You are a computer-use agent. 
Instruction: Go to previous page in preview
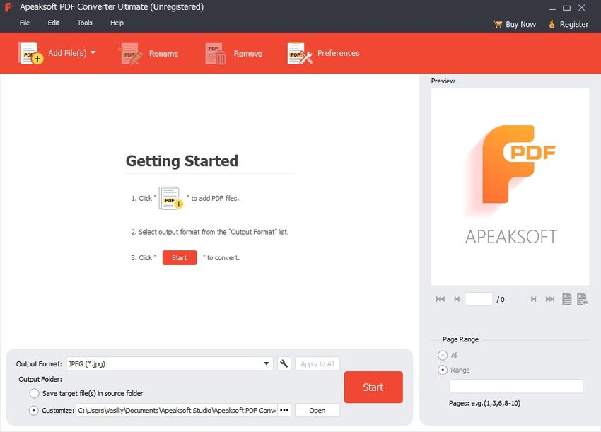pos(457,299)
